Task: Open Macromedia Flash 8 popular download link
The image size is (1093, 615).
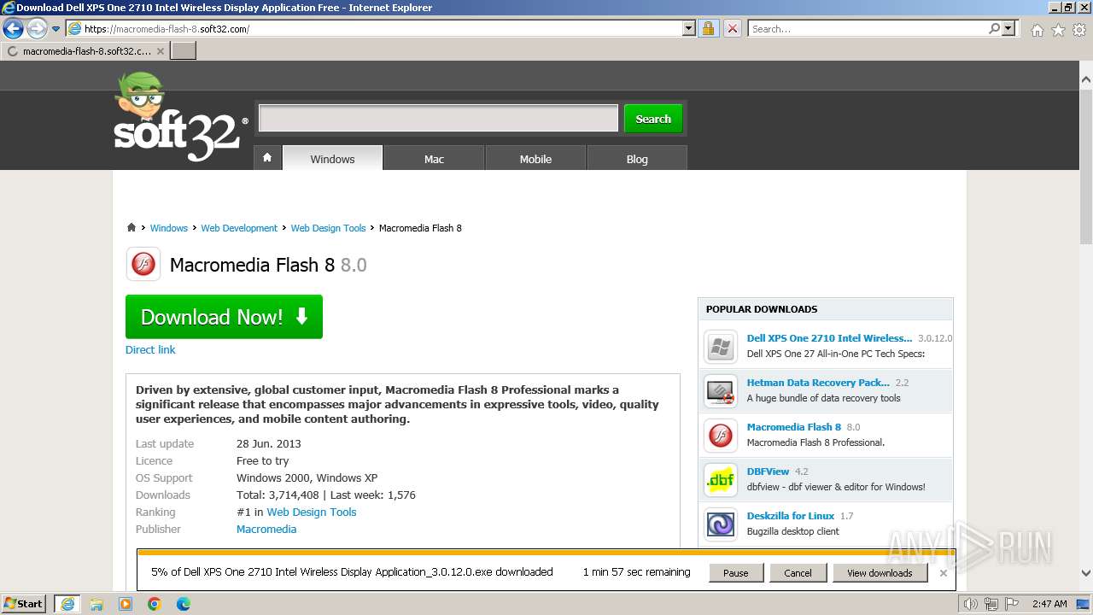Action: coord(793,427)
